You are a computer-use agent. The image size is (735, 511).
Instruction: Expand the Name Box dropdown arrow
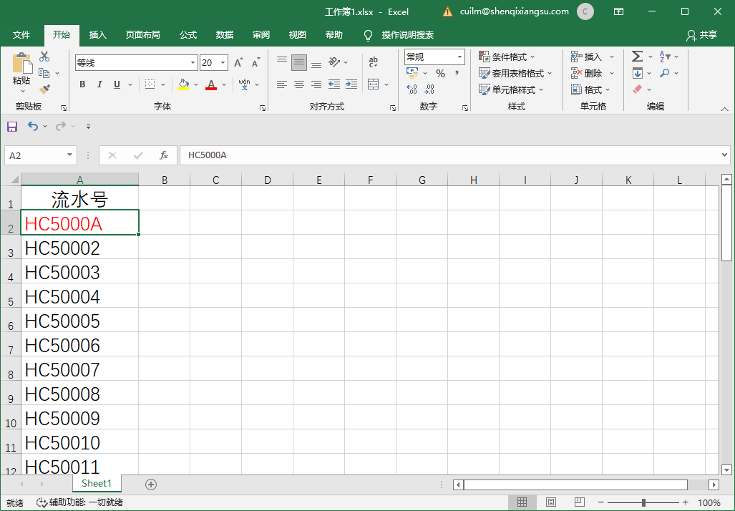(x=70, y=155)
